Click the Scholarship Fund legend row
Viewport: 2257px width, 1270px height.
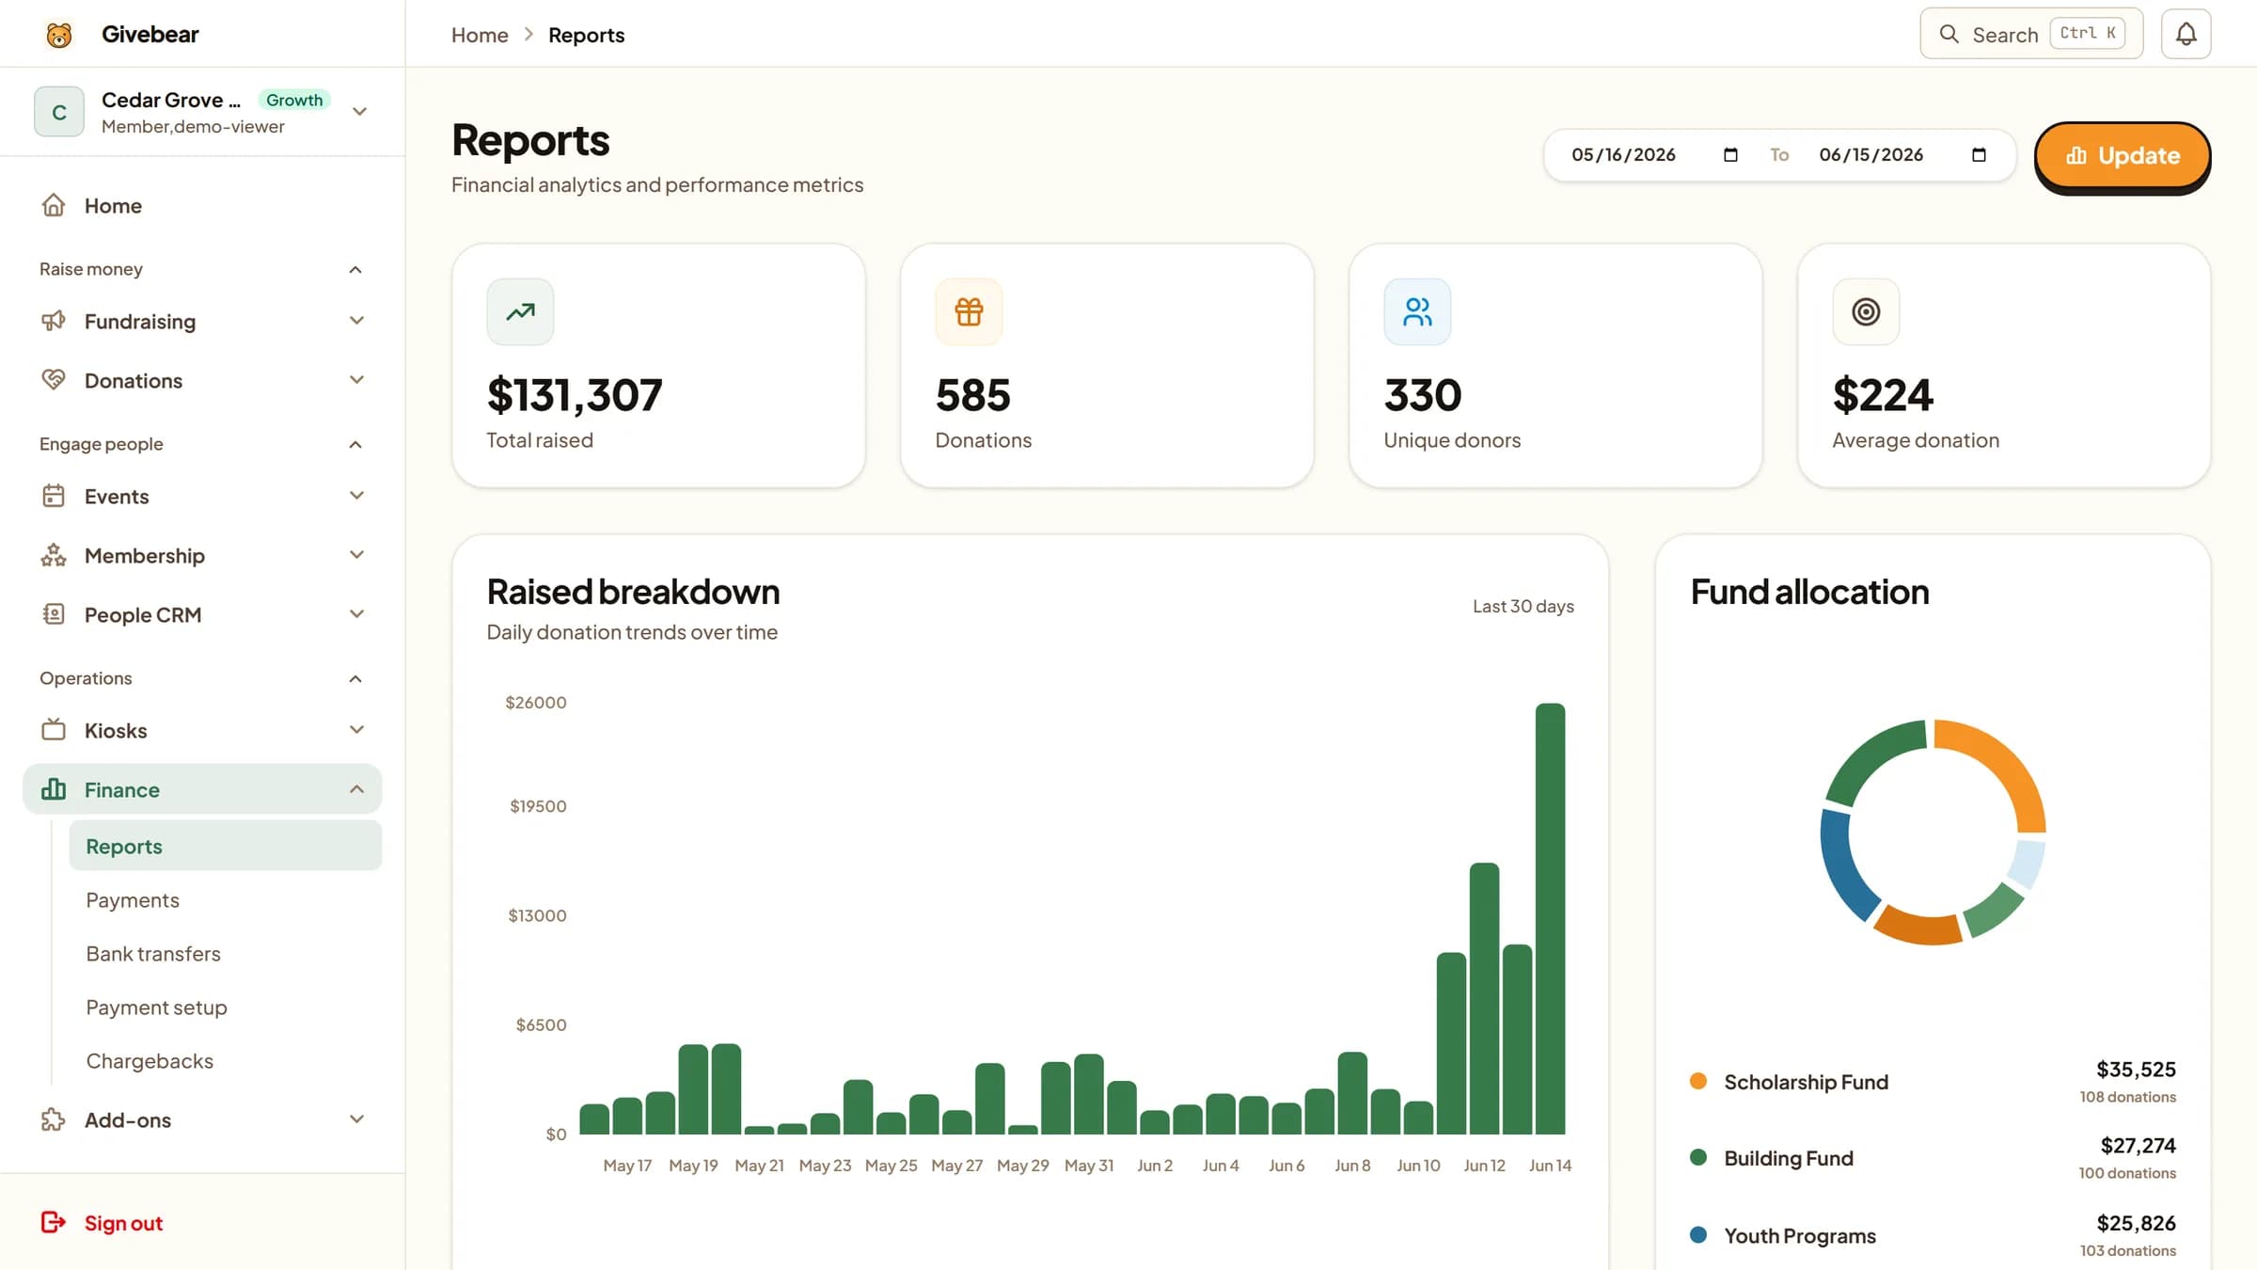(x=1933, y=1082)
